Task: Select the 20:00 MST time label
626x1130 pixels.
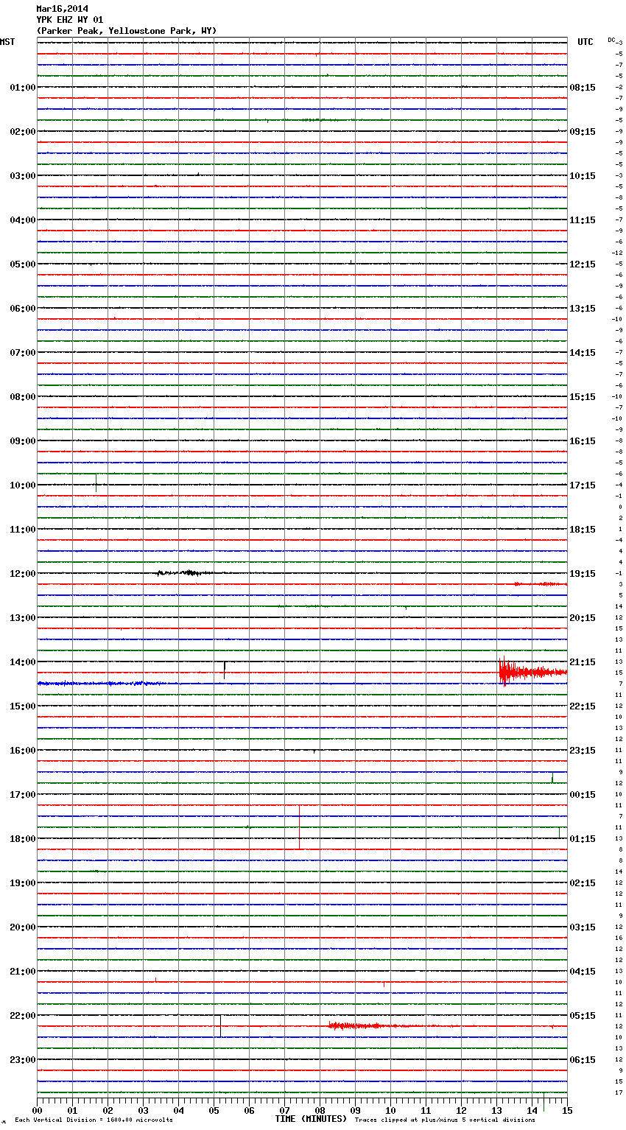Action: coord(22,927)
